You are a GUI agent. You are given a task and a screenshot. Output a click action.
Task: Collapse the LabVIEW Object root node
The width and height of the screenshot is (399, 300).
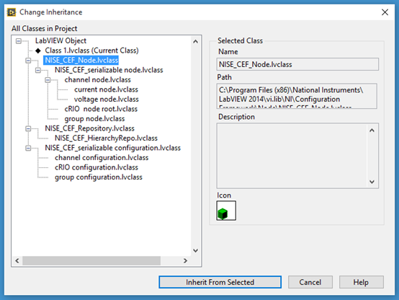click(x=19, y=41)
